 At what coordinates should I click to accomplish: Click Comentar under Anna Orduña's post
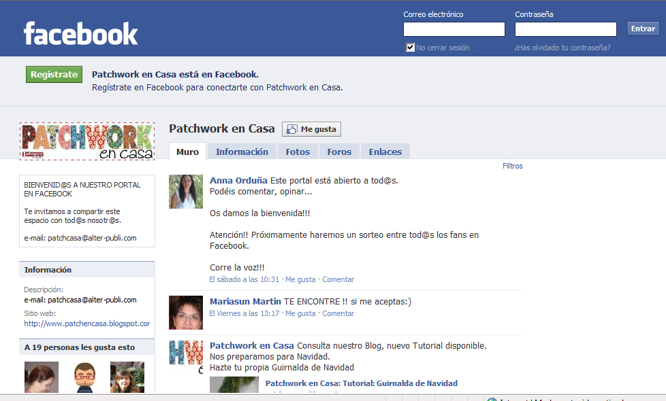click(338, 279)
